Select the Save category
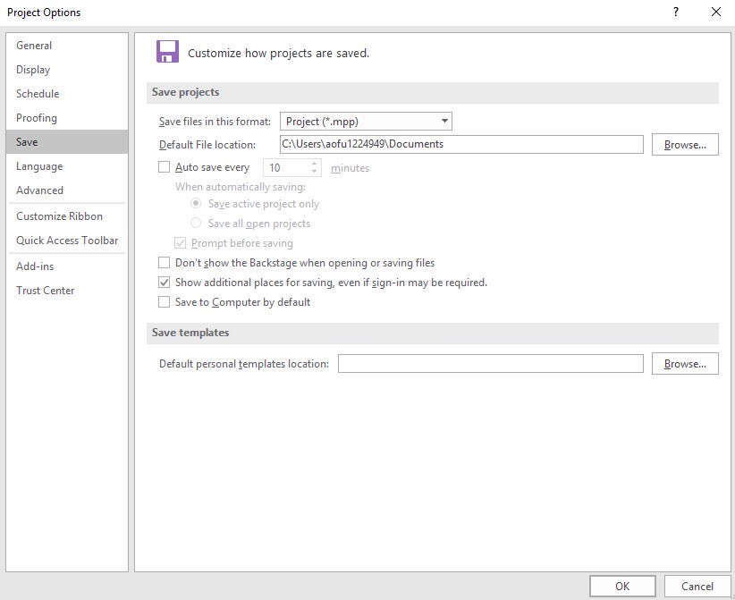 (66, 142)
